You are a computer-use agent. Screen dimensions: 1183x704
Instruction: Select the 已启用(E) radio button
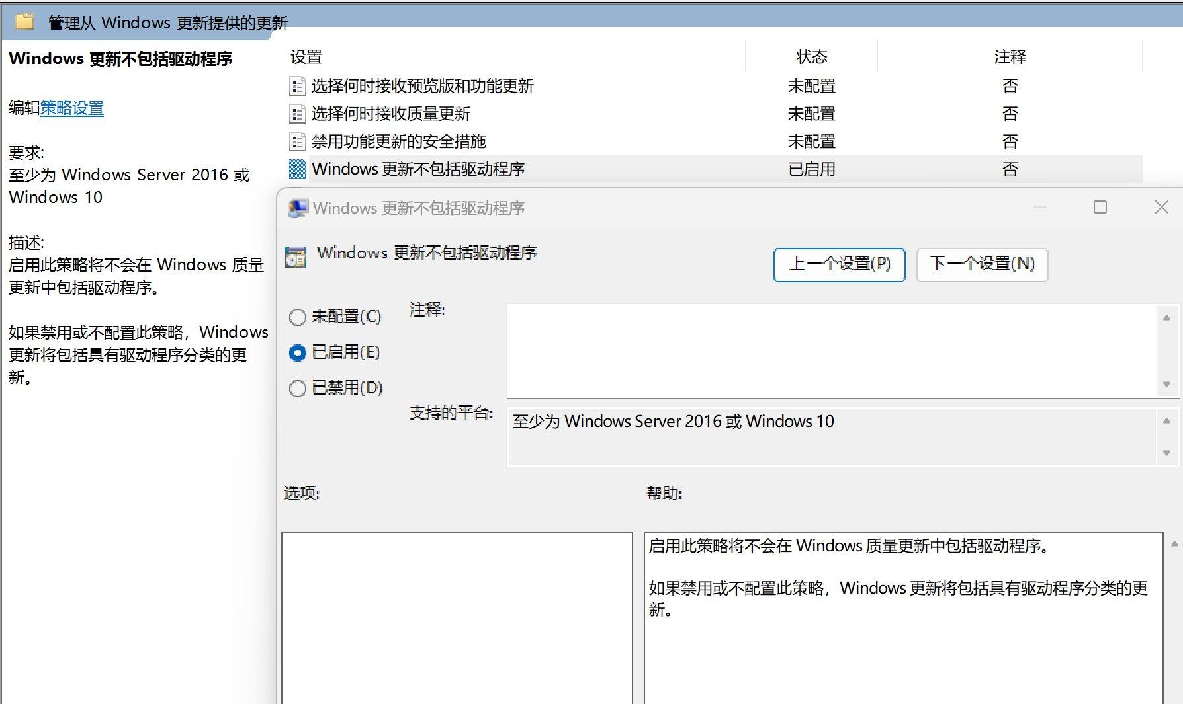coord(298,353)
